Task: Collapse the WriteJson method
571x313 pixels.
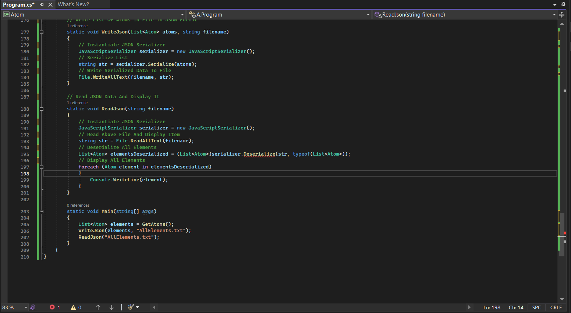Action: (x=42, y=32)
